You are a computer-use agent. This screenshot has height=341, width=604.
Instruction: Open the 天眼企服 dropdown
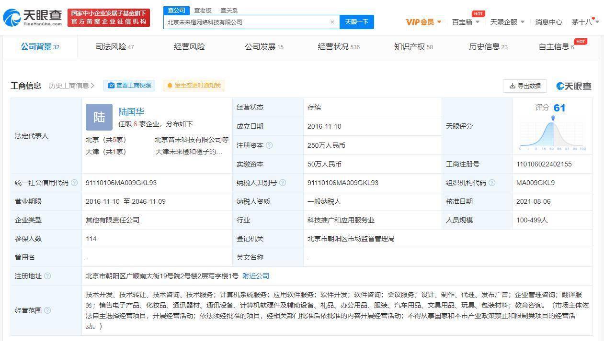(x=505, y=22)
